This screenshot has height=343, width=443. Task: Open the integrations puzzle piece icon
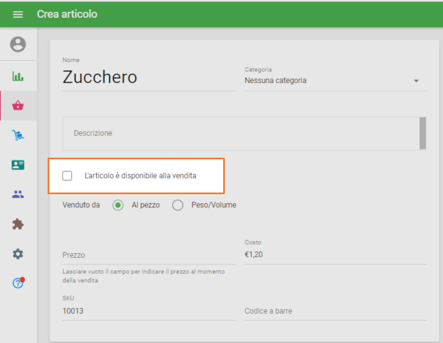click(18, 224)
